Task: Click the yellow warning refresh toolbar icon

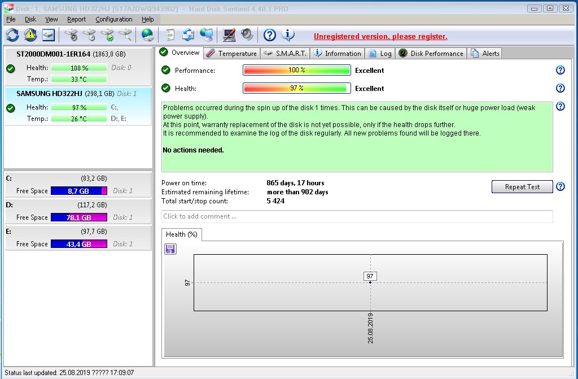Action: (30, 35)
